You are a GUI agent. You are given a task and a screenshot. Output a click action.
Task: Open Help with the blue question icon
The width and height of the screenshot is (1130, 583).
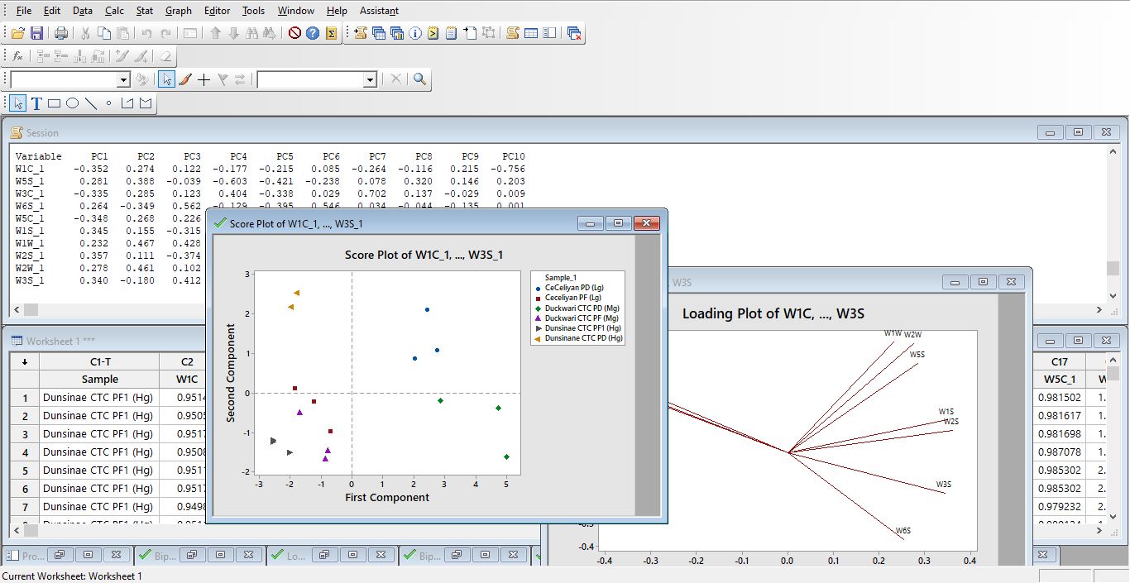click(313, 33)
